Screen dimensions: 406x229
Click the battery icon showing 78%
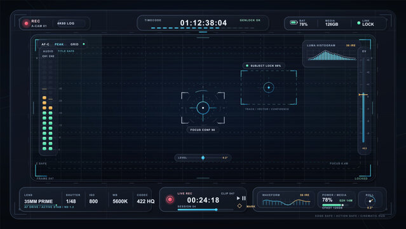tap(294, 22)
